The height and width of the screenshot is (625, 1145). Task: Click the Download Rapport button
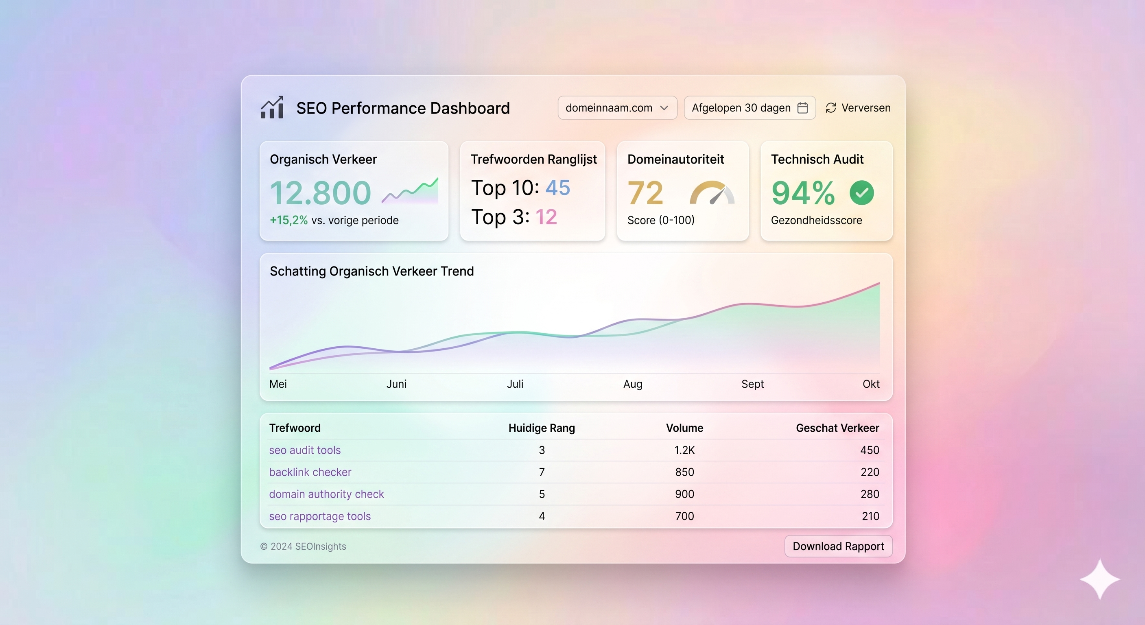[x=838, y=546]
